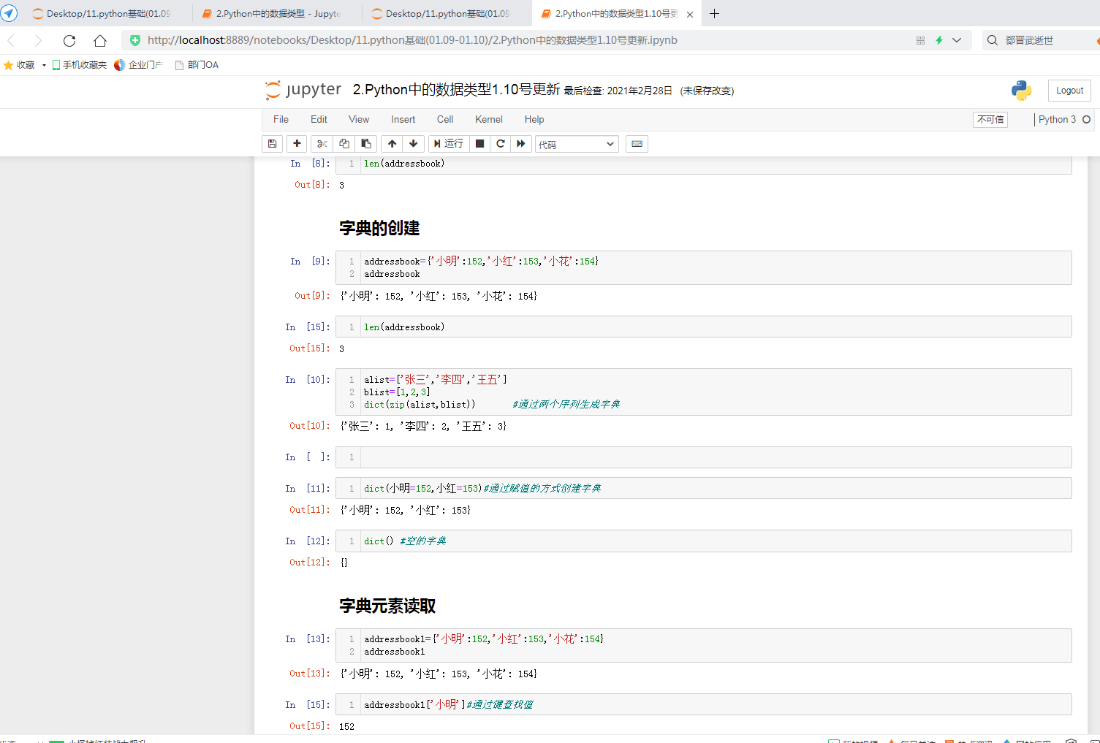Click cell containing dict(zip(alist,blist))

(x=703, y=392)
